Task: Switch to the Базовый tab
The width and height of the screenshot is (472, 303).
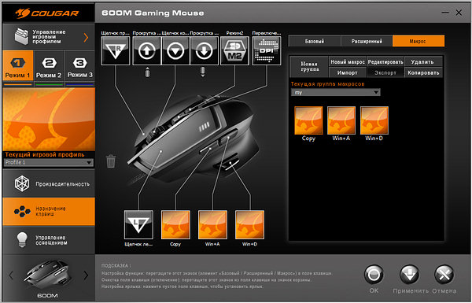Action: [x=314, y=41]
